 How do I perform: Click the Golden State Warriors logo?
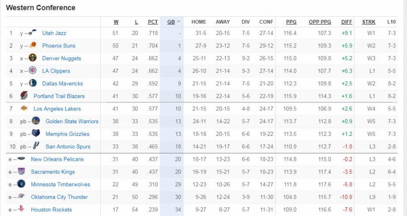(x=36, y=120)
